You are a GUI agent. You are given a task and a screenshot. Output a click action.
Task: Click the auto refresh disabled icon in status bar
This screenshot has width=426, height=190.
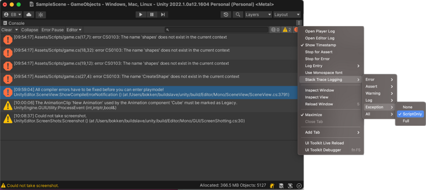pos(290,185)
